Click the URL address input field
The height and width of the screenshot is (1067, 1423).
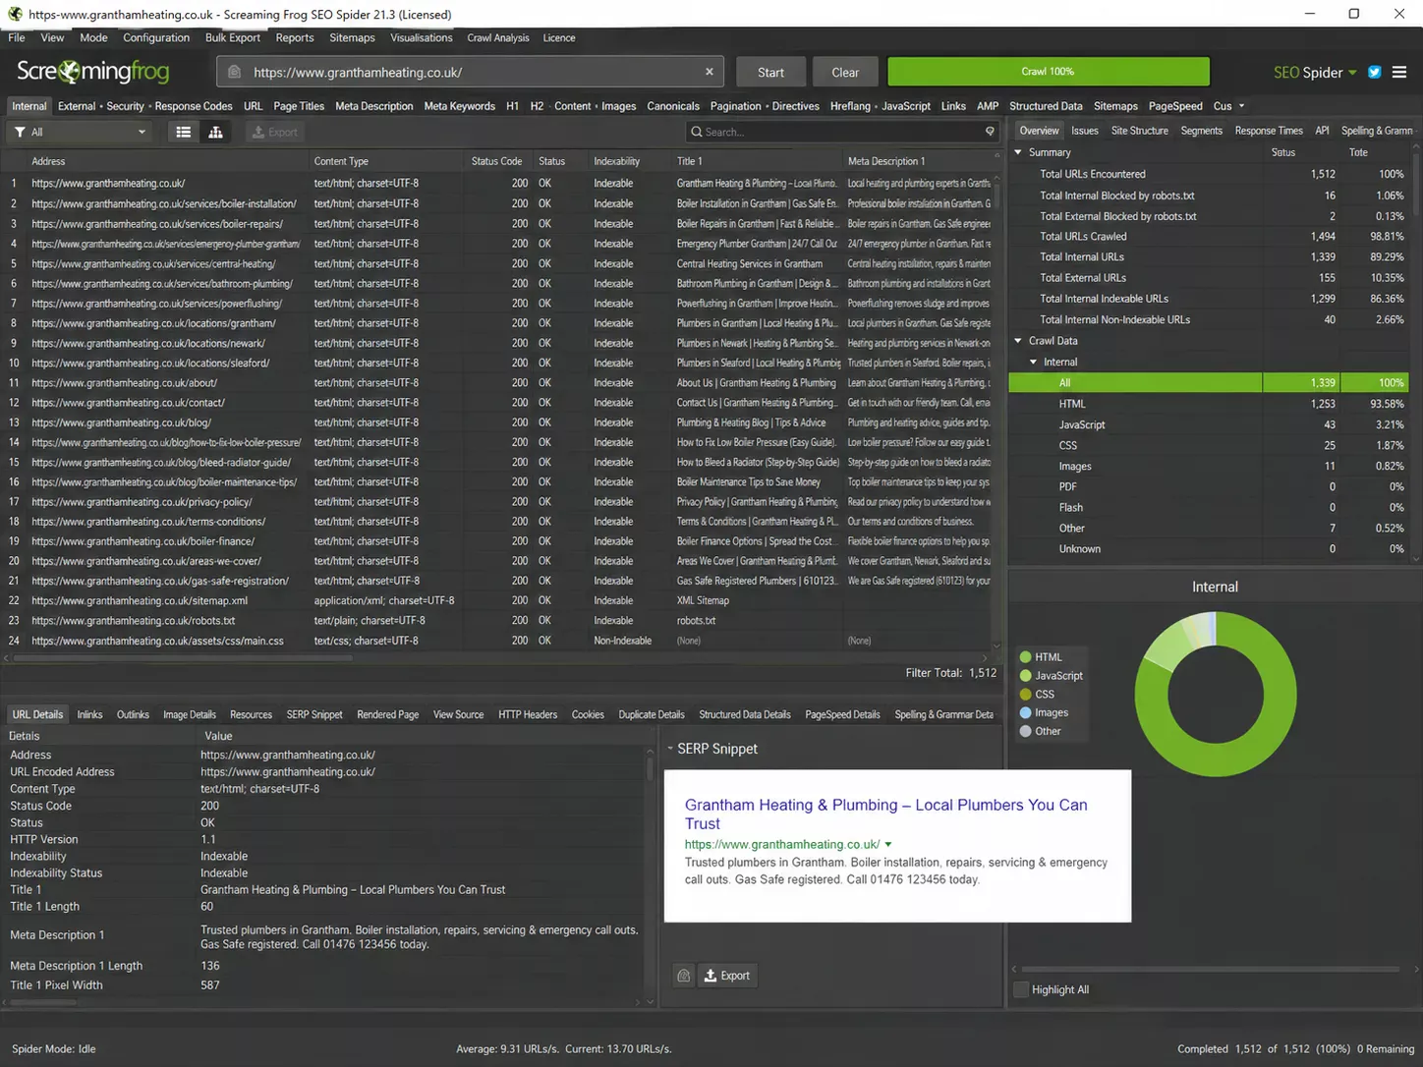[470, 72]
